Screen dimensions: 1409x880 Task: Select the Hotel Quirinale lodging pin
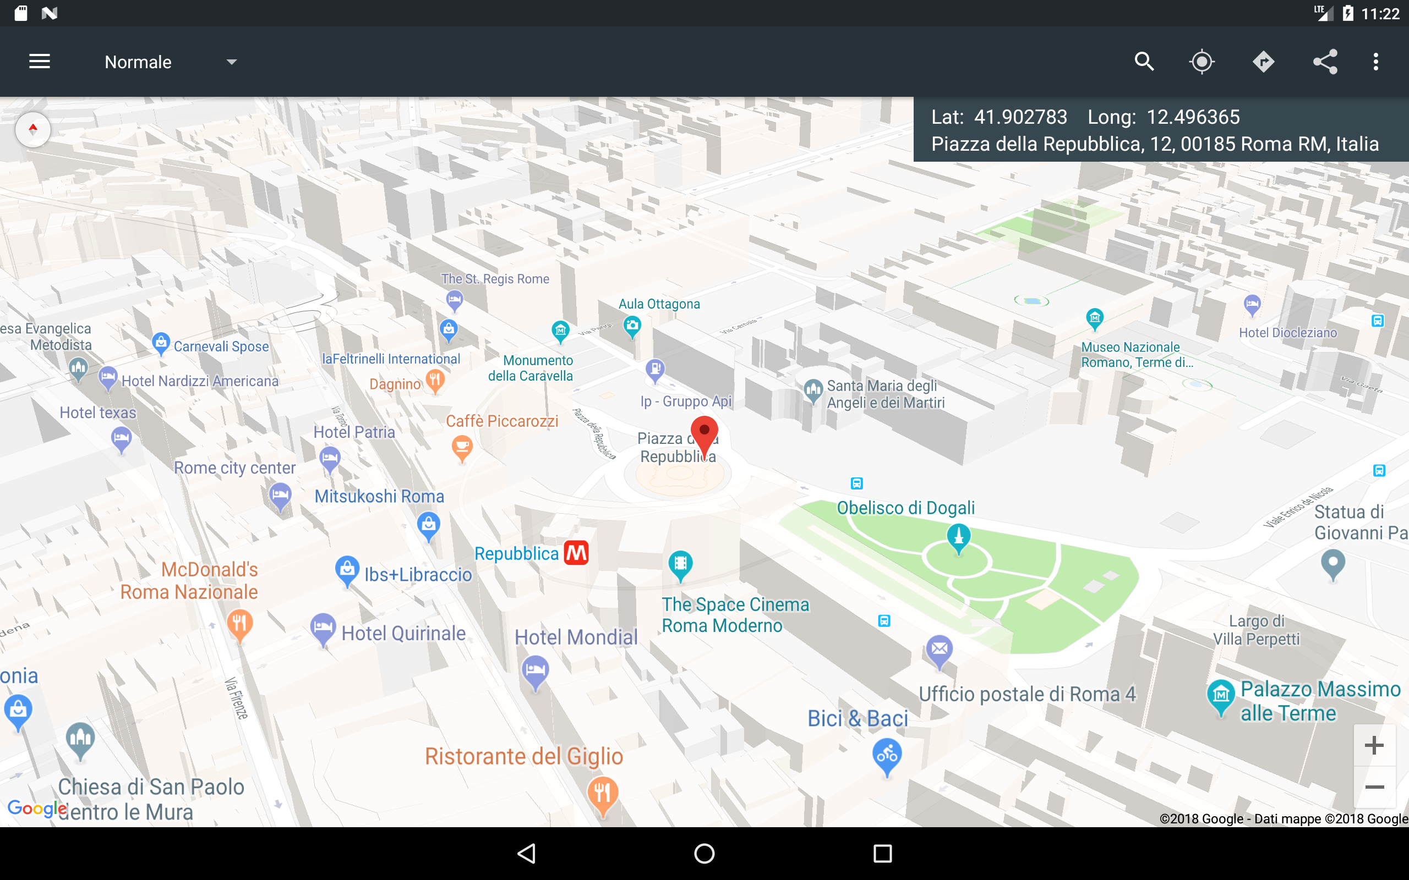pyautogui.click(x=323, y=630)
